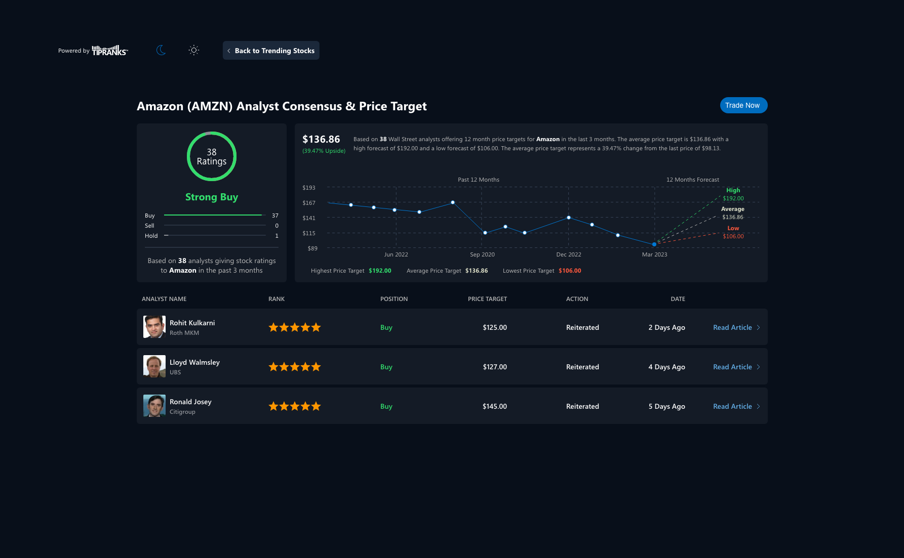Screen dimensions: 904x558
Task: Click the High $192.00 forecast label
Action: point(733,194)
